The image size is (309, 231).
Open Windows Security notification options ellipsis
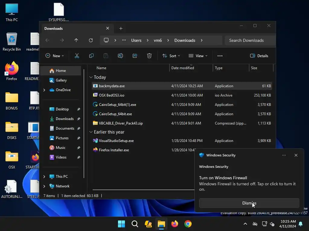pos(284,155)
